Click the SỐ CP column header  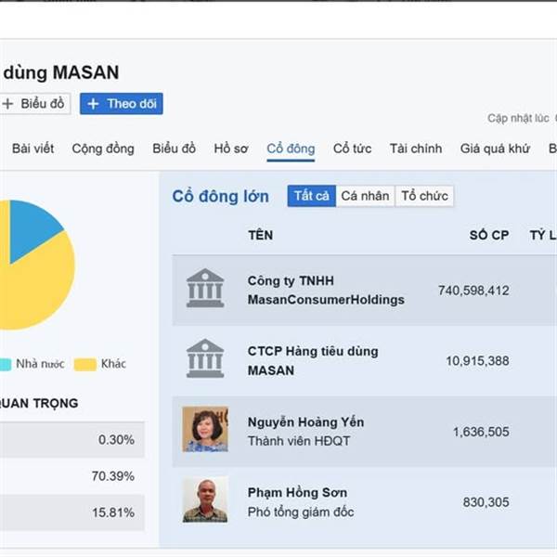[x=489, y=235]
